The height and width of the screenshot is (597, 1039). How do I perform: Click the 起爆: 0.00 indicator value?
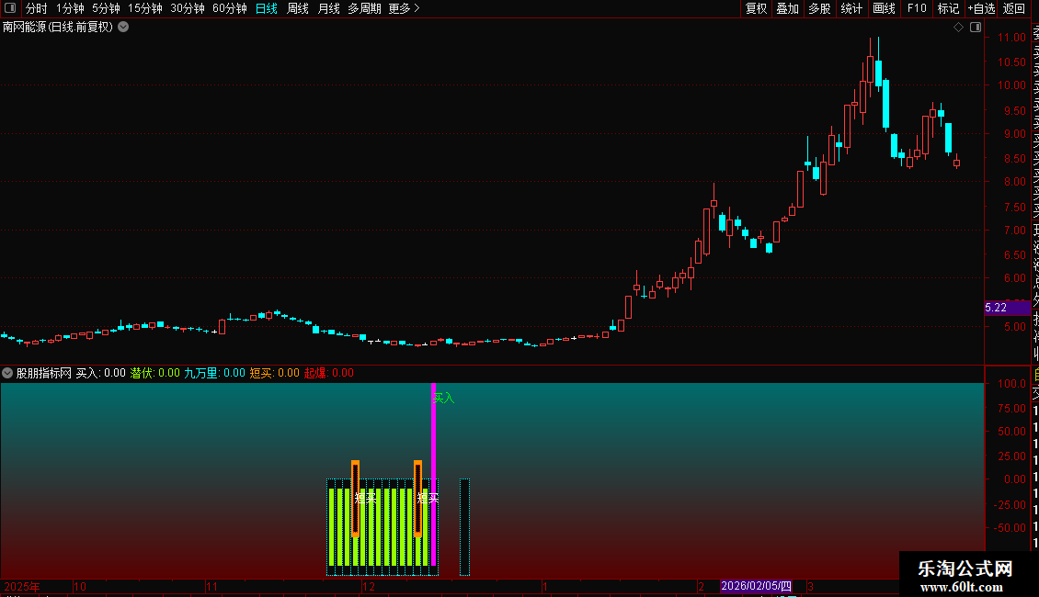tap(328, 373)
